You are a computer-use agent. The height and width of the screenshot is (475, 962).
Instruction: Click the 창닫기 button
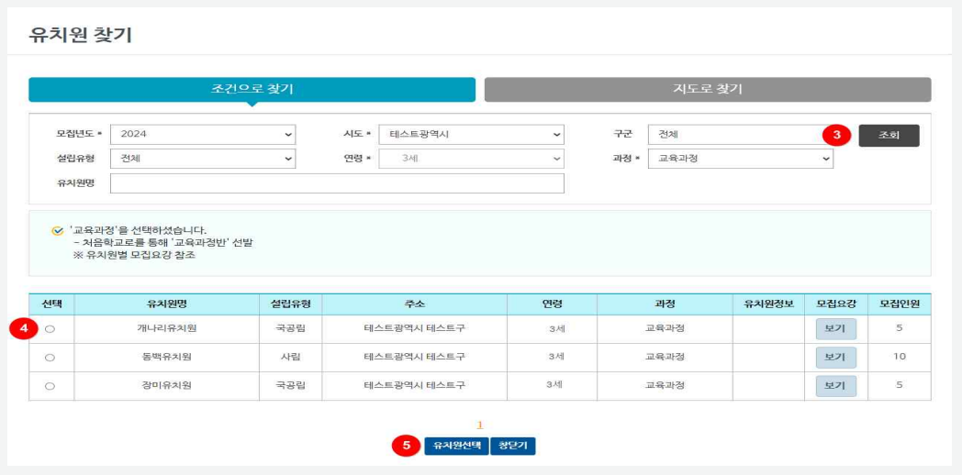click(x=513, y=446)
